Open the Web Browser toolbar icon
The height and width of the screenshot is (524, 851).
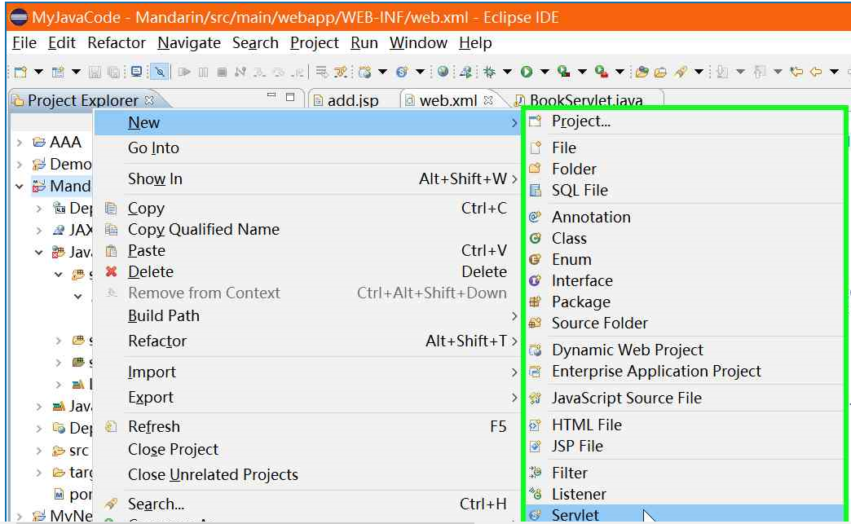pos(443,72)
